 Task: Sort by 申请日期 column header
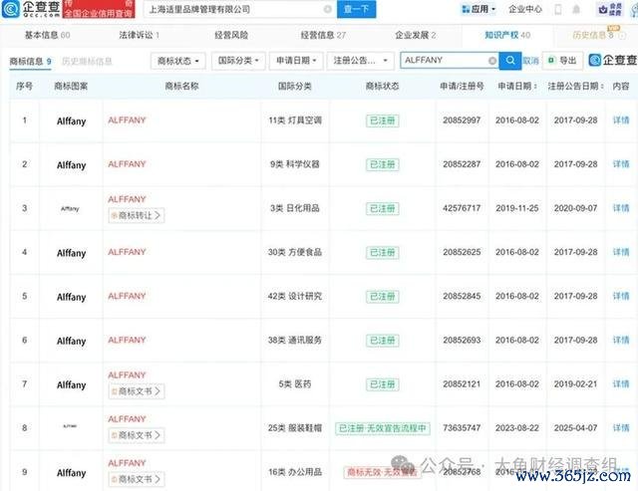(x=517, y=87)
